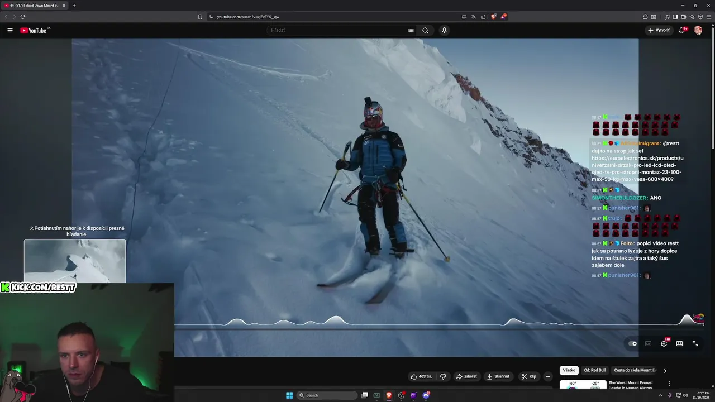Open Brave Shields lion icon

(494, 17)
